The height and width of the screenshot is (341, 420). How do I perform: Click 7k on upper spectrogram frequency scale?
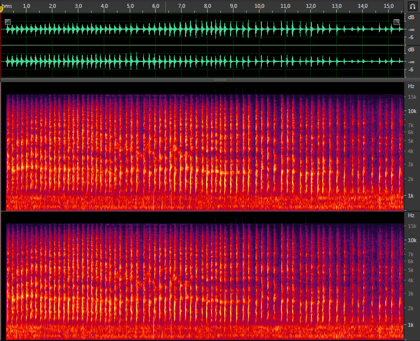(x=411, y=125)
